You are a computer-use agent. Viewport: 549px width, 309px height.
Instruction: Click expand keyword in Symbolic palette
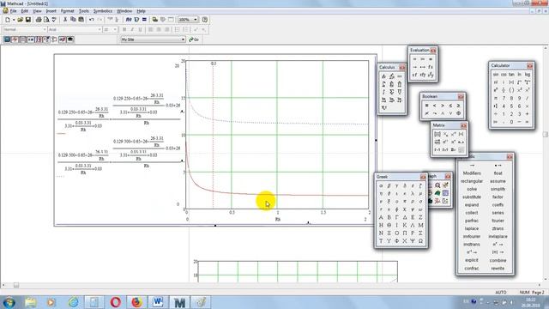(x=472, y=205)
